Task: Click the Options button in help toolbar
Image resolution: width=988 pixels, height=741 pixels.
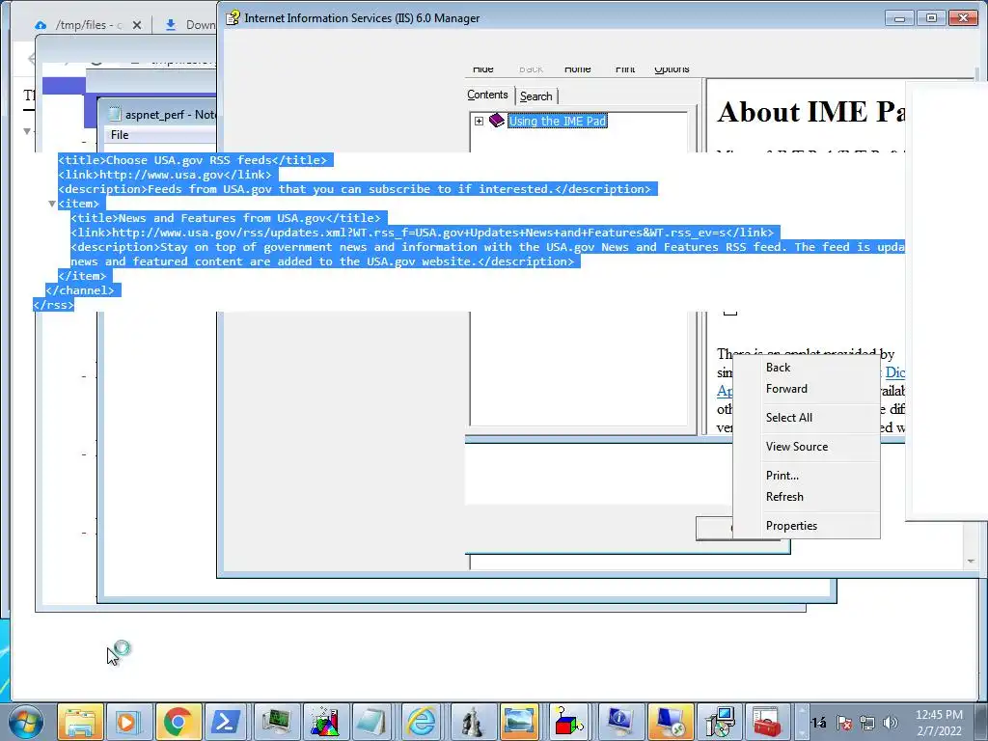Action: 672,69
